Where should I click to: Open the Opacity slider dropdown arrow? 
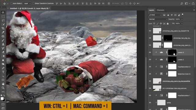point(182,19)
